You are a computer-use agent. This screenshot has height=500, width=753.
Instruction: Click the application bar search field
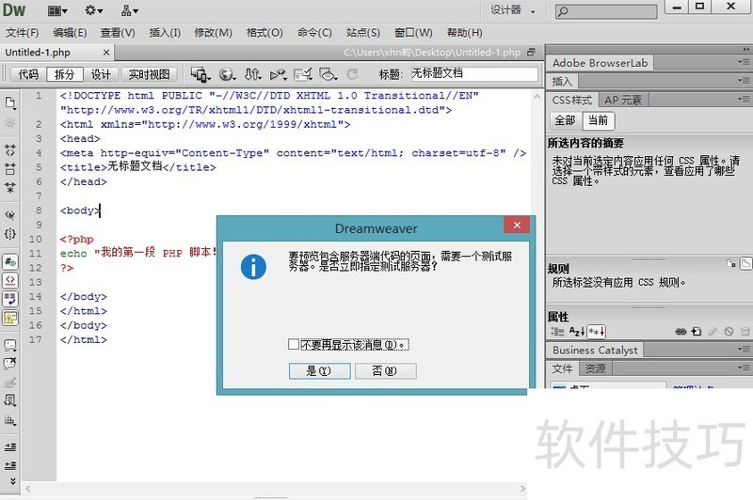(x=606, y=11)
